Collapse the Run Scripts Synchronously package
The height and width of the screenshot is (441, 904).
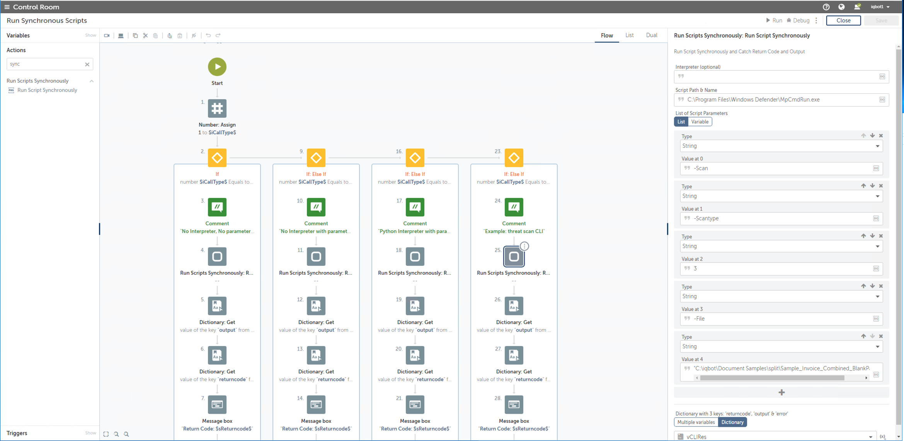coord(92,81)
